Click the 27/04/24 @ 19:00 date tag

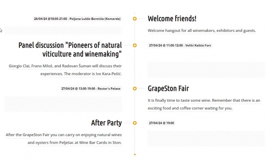pyautogui.click(x=162, y=123)
